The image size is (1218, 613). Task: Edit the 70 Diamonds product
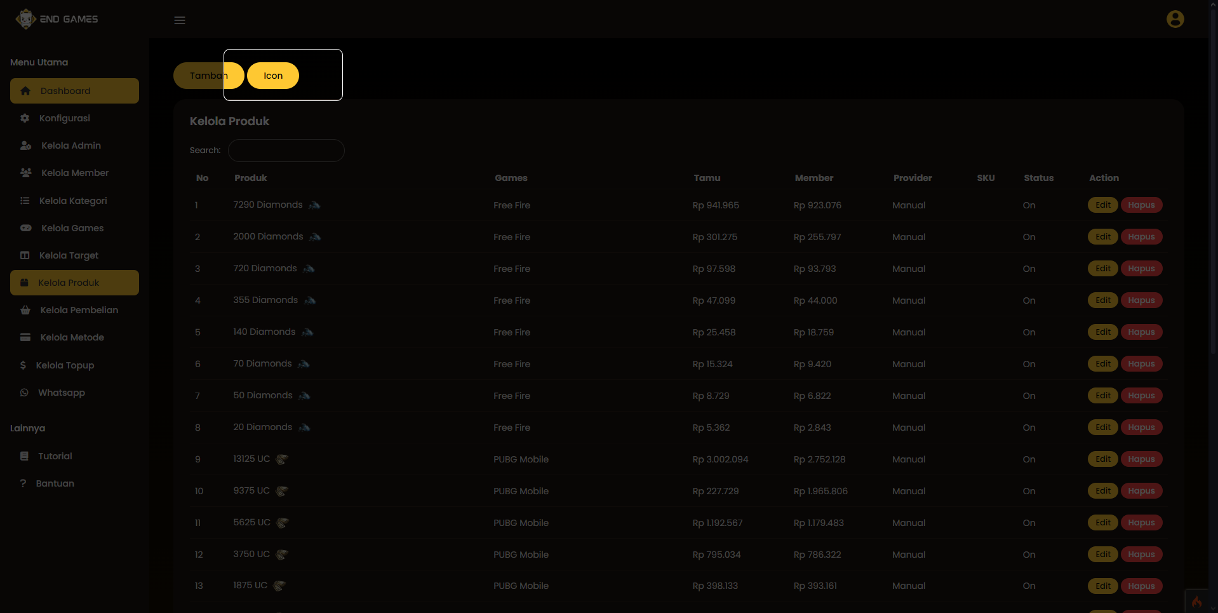[x=1102, y=364]
